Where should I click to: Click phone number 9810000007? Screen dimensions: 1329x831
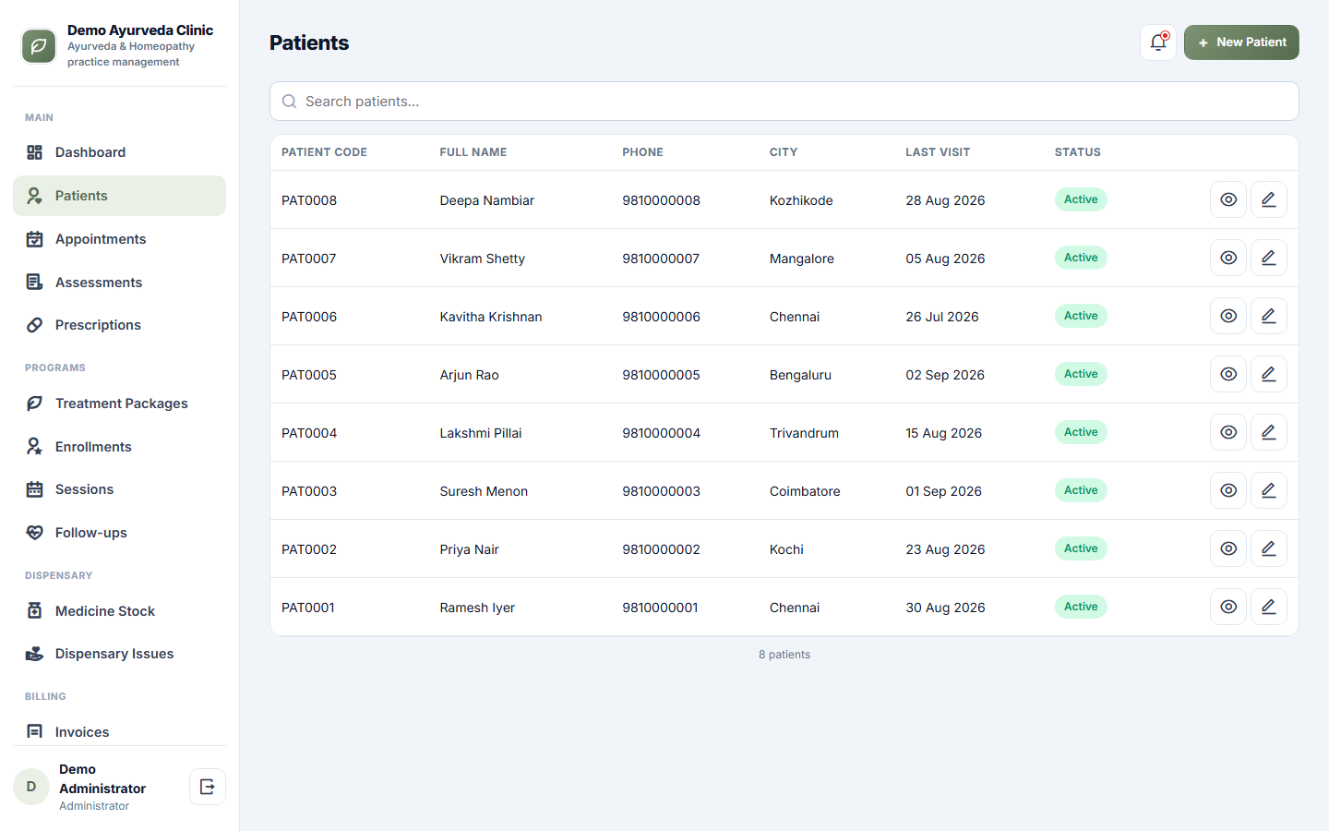(x=661, y=259)
